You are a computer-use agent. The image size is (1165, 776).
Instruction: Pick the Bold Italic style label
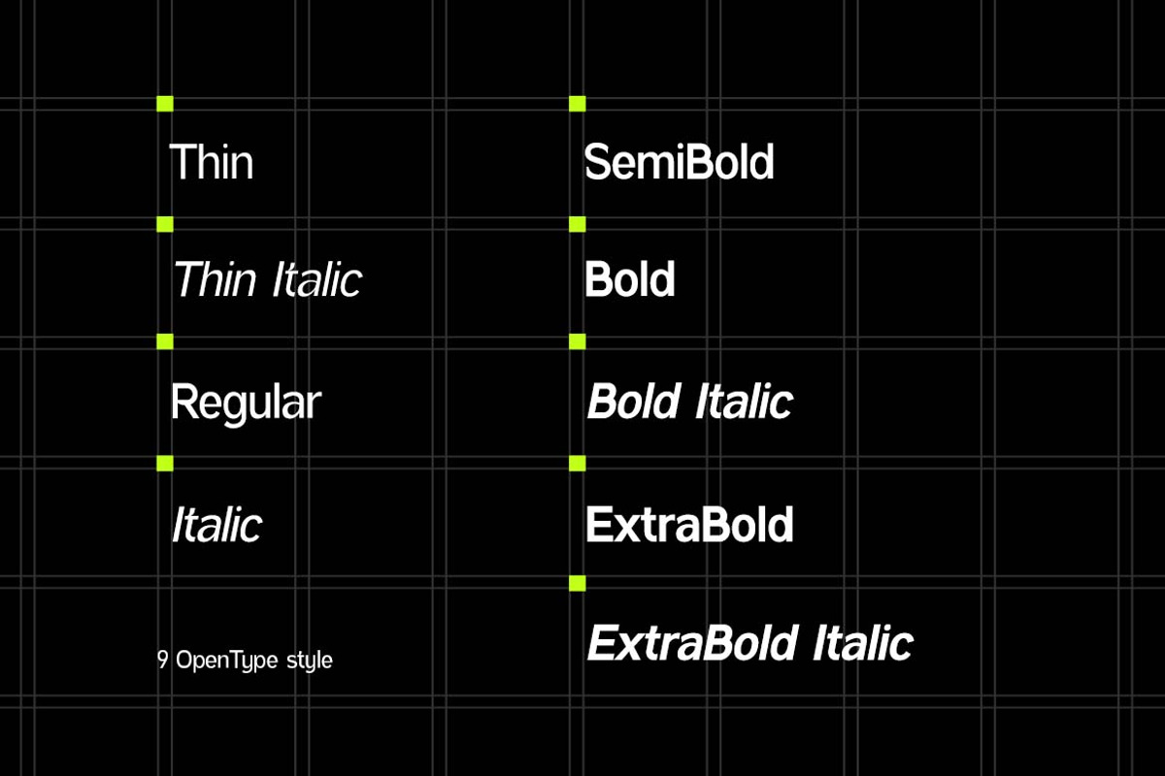click(x=689, y=402)
